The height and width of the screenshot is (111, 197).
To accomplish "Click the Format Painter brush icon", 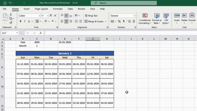I will [11, 23].
